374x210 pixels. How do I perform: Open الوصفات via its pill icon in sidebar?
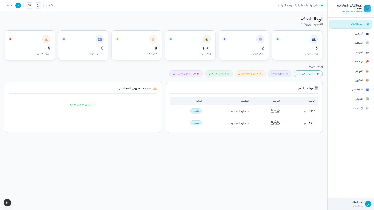pyautogui.click(x=367, y=62)
